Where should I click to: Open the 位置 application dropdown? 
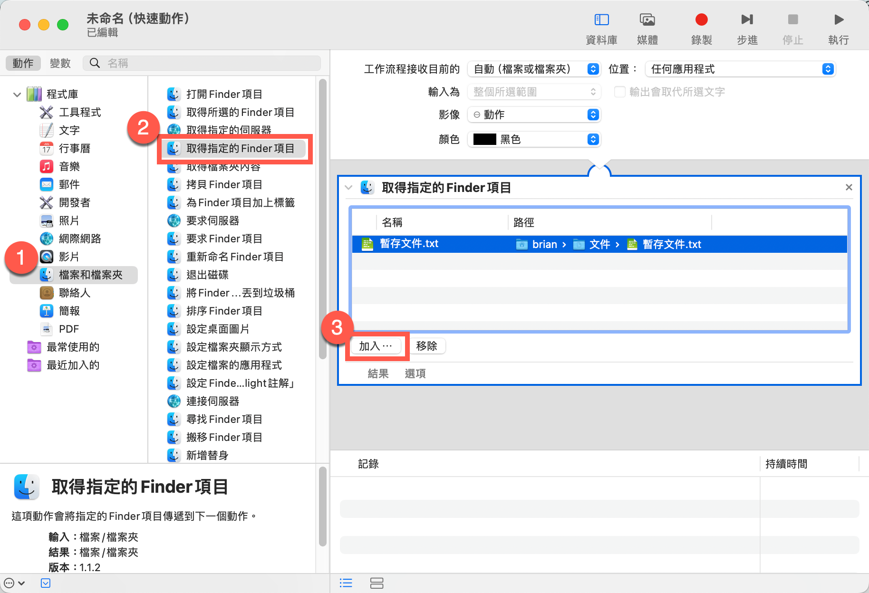[x=740, y=69]
